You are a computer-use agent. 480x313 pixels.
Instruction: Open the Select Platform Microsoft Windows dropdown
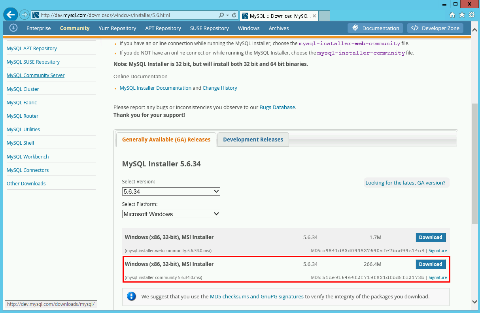171,214
